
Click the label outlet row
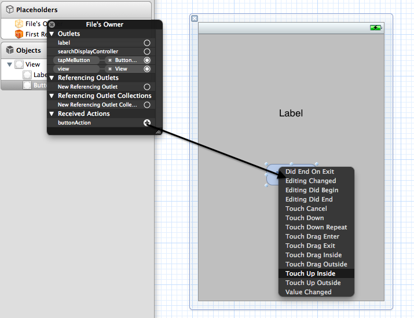click(x=101, y=43)
